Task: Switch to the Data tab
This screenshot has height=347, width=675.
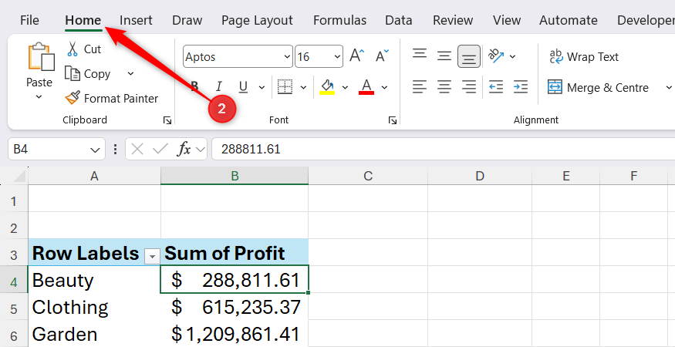Action: tap(398, 20)
